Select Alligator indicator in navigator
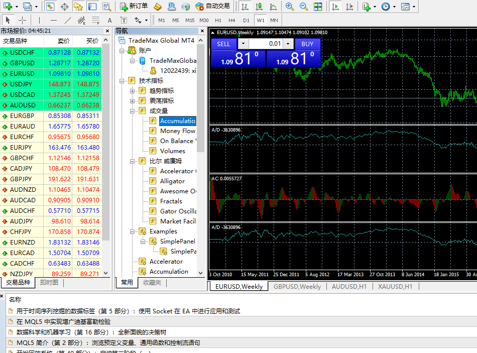 (x=172, y=181)
